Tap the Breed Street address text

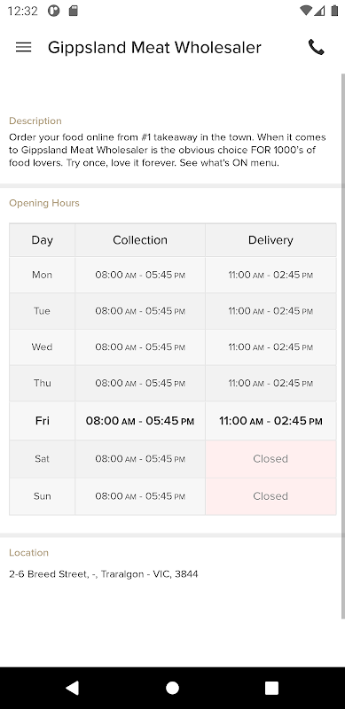point(103,574)
